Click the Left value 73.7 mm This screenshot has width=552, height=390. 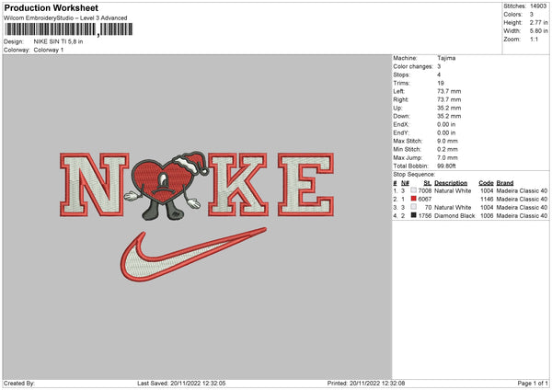pos(449,91)
